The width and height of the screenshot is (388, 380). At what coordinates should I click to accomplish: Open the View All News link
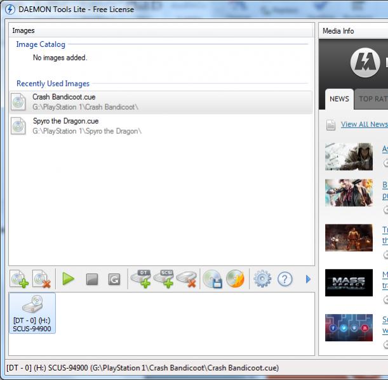[365, 124]
